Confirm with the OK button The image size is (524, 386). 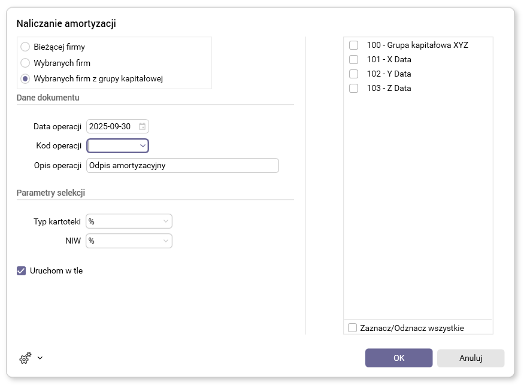pyautogui.click(x=399, y=358)
